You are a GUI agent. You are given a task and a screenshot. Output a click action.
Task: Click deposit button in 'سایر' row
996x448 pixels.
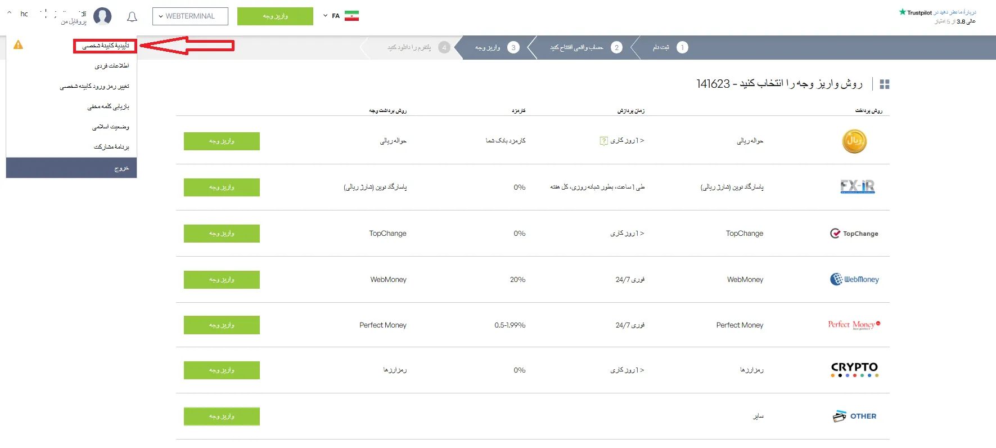[222, 416]
